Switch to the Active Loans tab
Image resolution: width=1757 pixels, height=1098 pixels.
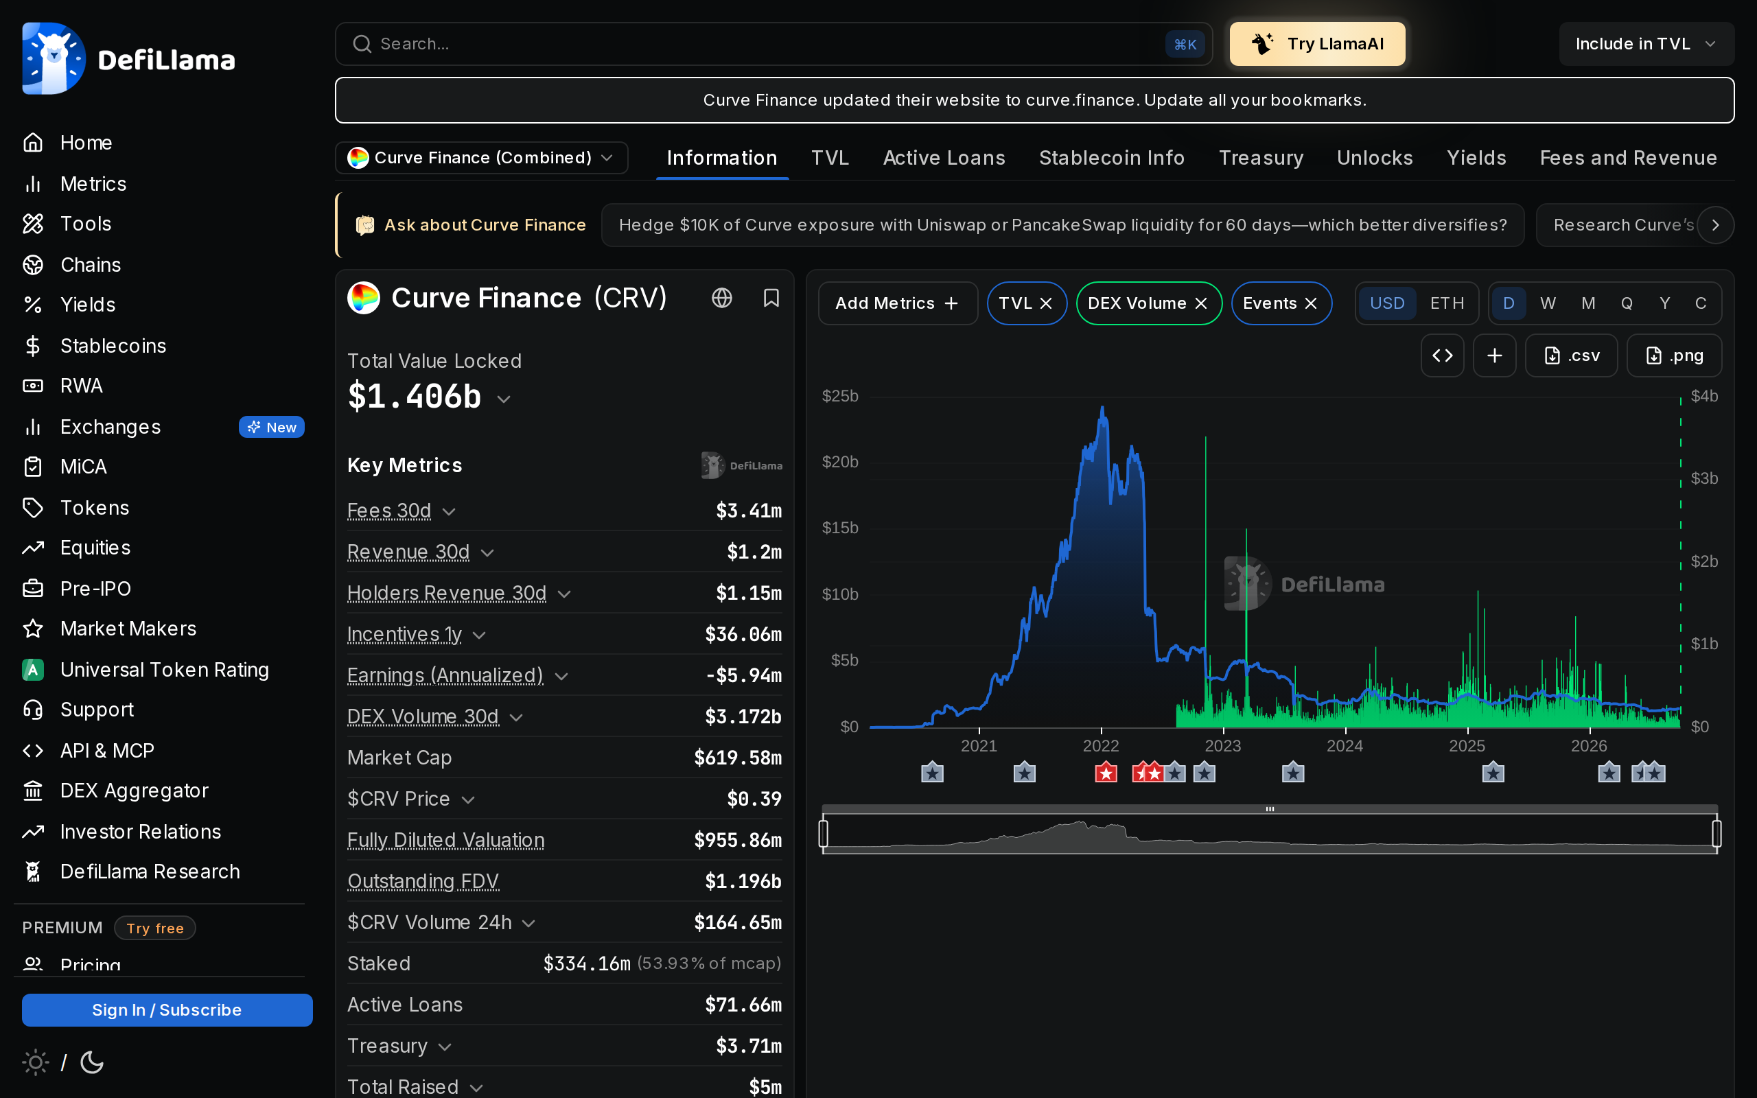[944, 158]
